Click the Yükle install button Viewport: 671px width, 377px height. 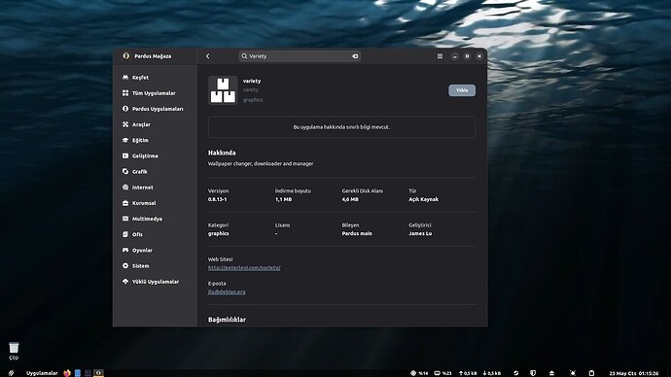pyautogui.click(x=462, y=90)
